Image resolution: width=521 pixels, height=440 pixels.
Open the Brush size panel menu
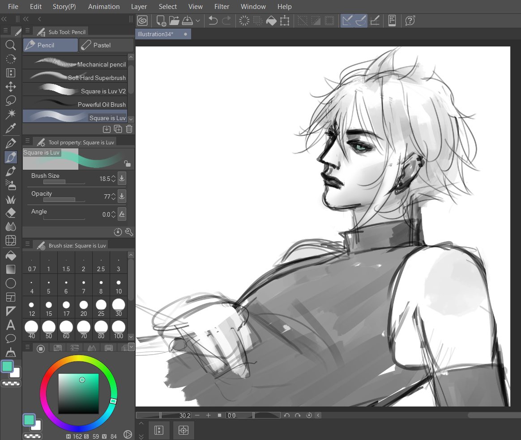28,244
